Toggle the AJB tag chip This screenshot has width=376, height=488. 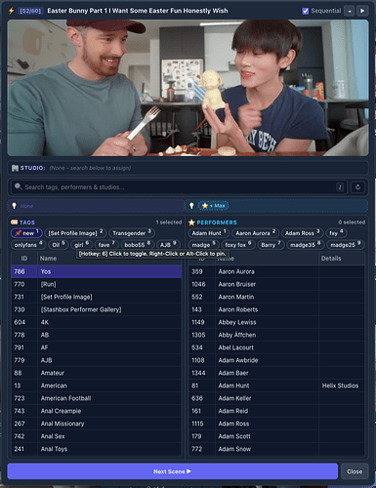(x=168, y=245)
